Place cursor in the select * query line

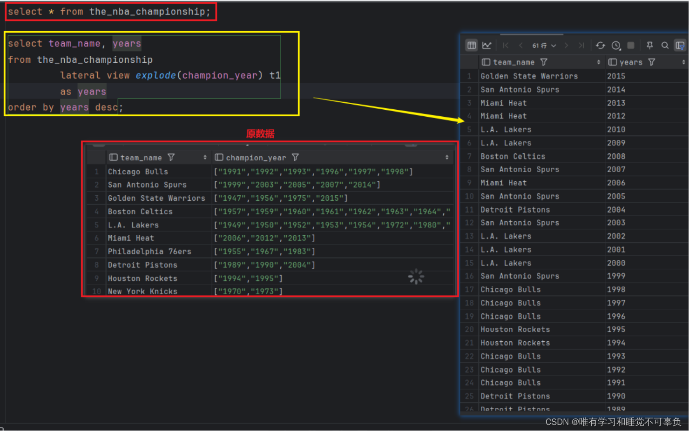[x=109, y=12]
